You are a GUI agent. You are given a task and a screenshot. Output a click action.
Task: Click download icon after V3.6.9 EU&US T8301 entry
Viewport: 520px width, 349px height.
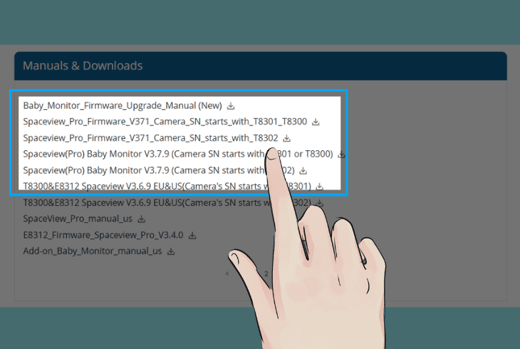tap(319, 187)
